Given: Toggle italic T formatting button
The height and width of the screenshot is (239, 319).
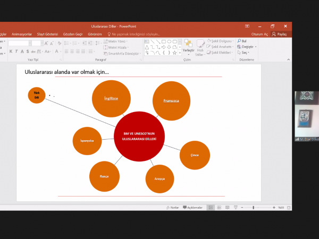Looking at the screenshot, I should pos(16,52).
